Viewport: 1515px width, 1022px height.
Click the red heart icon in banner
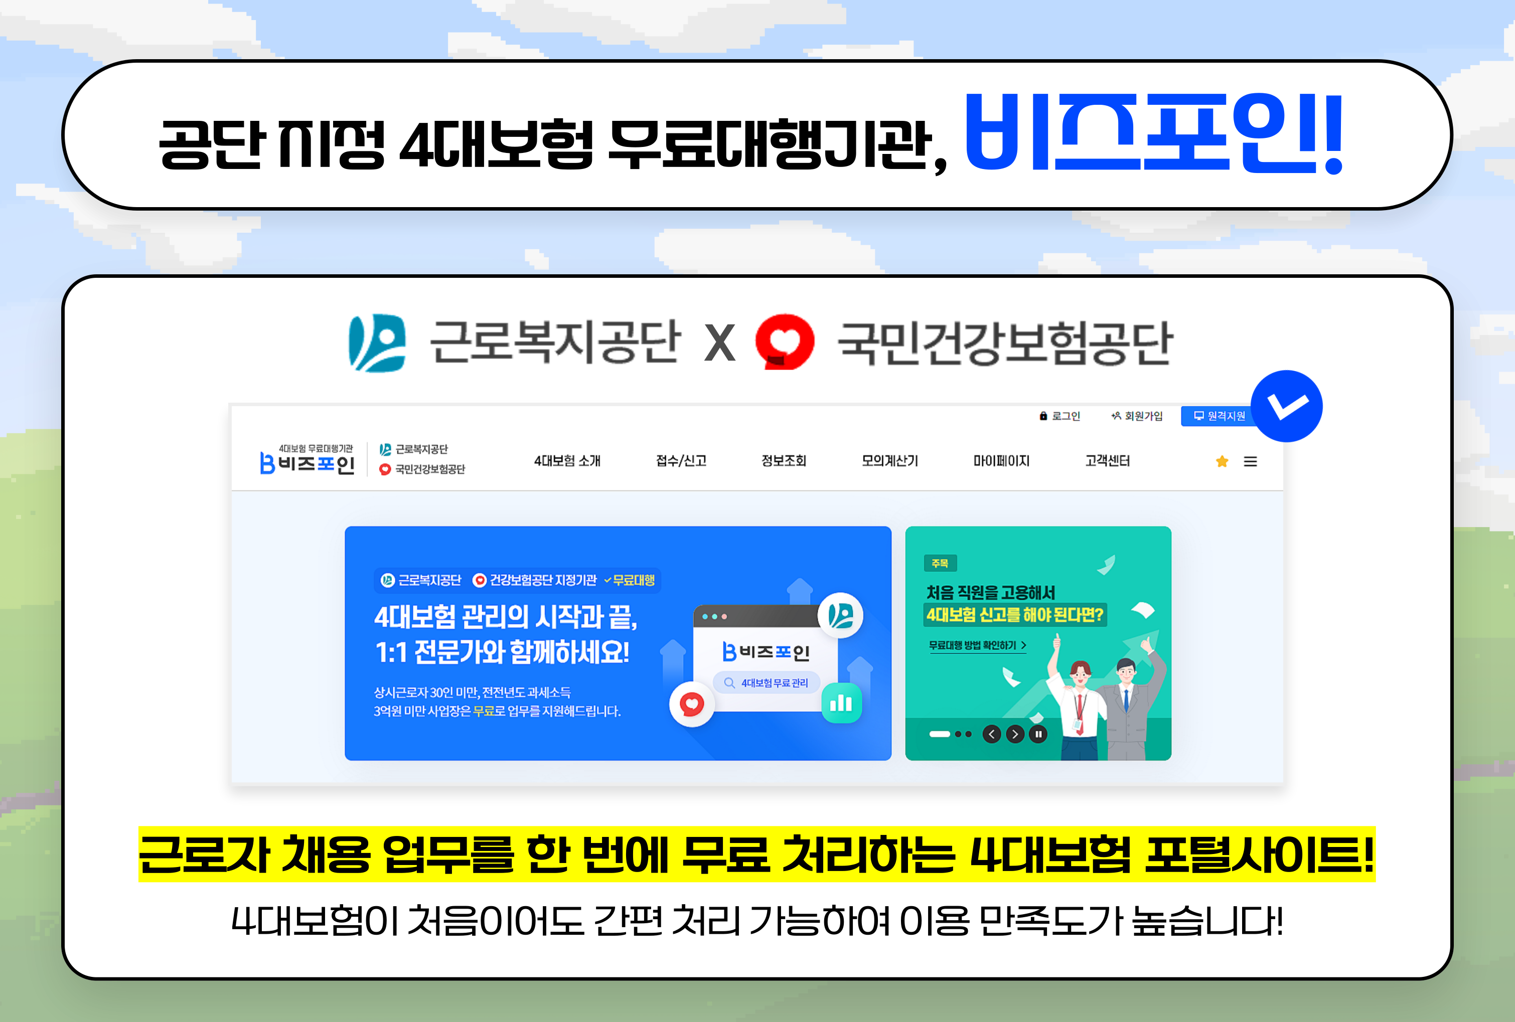point(692,704)
